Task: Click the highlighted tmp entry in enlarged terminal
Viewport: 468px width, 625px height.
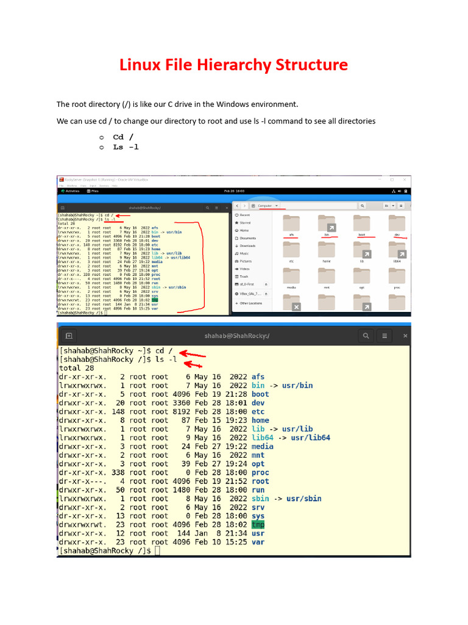Action: (258, 524)
